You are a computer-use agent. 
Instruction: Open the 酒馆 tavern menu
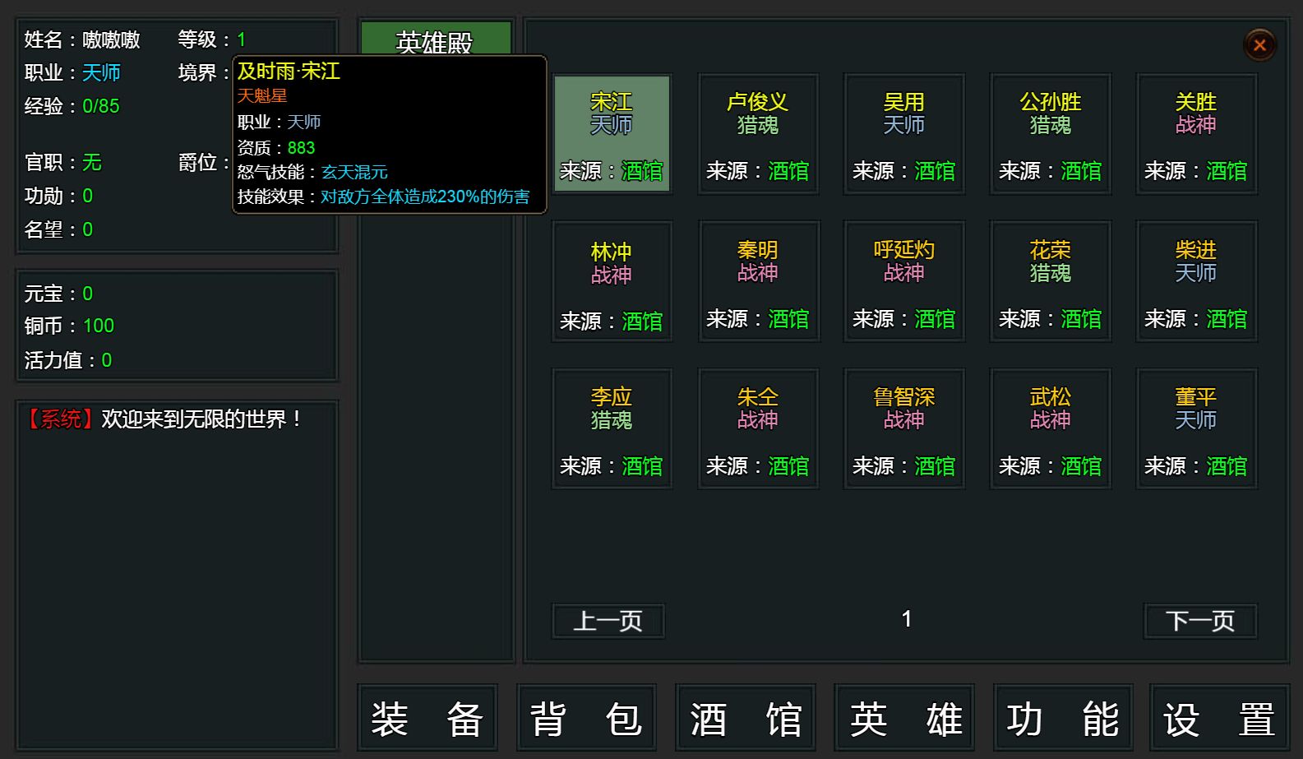745,718
